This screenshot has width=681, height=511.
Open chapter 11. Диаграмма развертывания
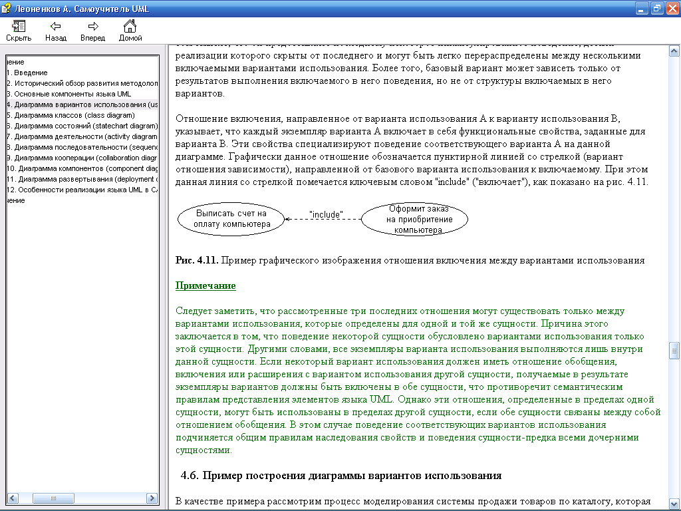coord(82,179)
